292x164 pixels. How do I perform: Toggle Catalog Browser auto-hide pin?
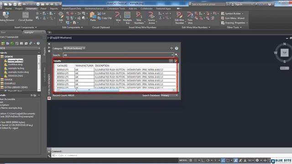[49, 47]
